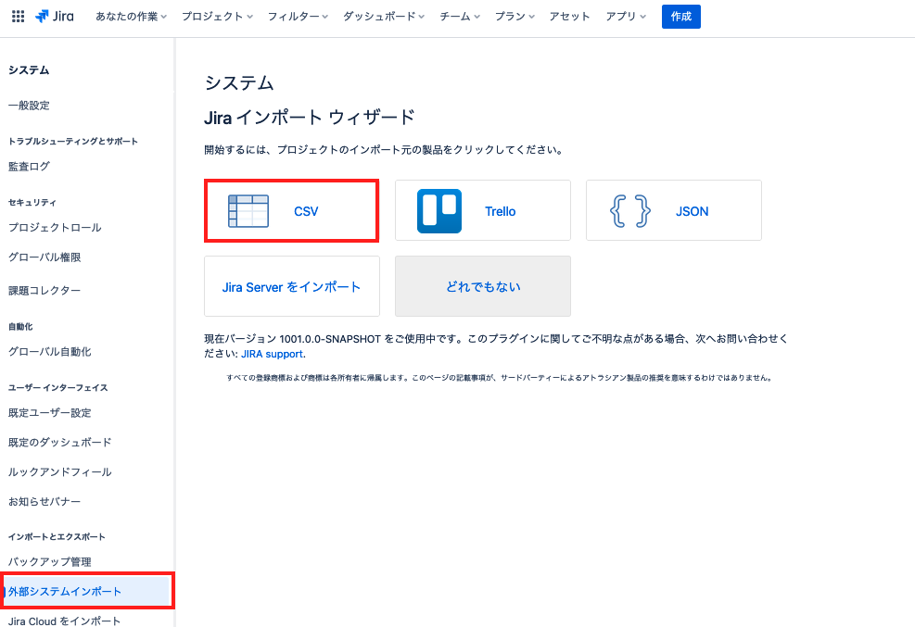Click the システム sidebar heading

click(x=29, y=70)
